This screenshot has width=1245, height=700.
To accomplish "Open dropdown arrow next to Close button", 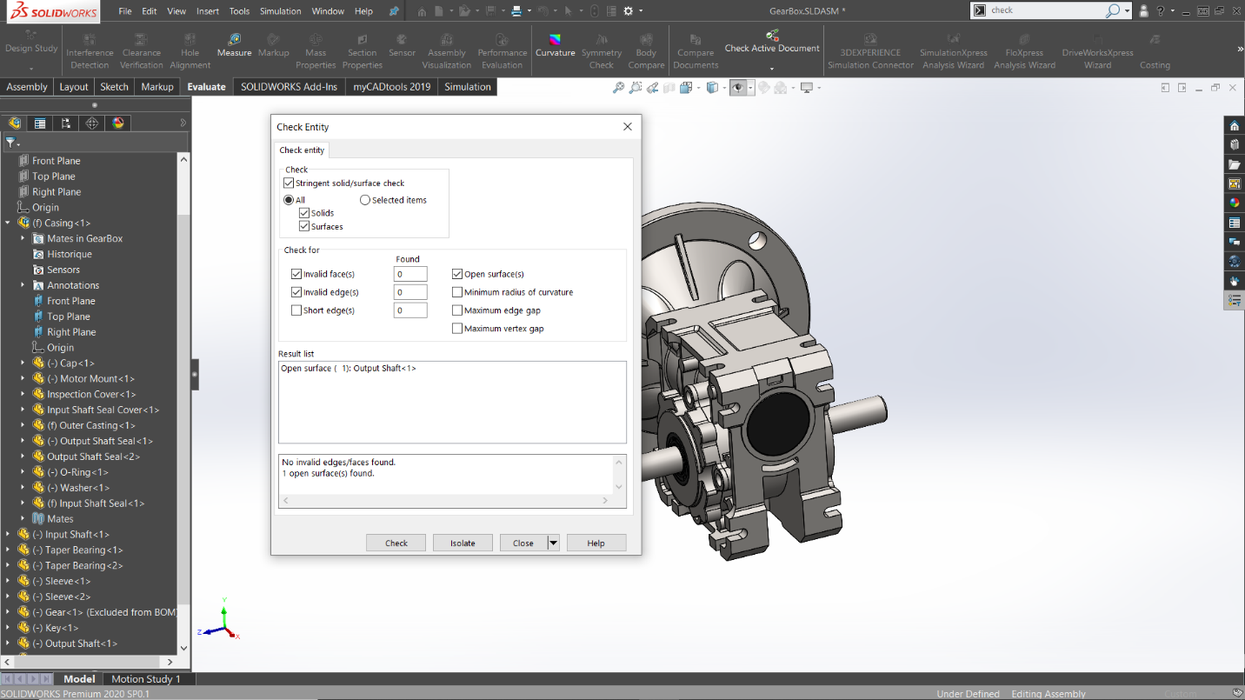I will pos(553,543).
